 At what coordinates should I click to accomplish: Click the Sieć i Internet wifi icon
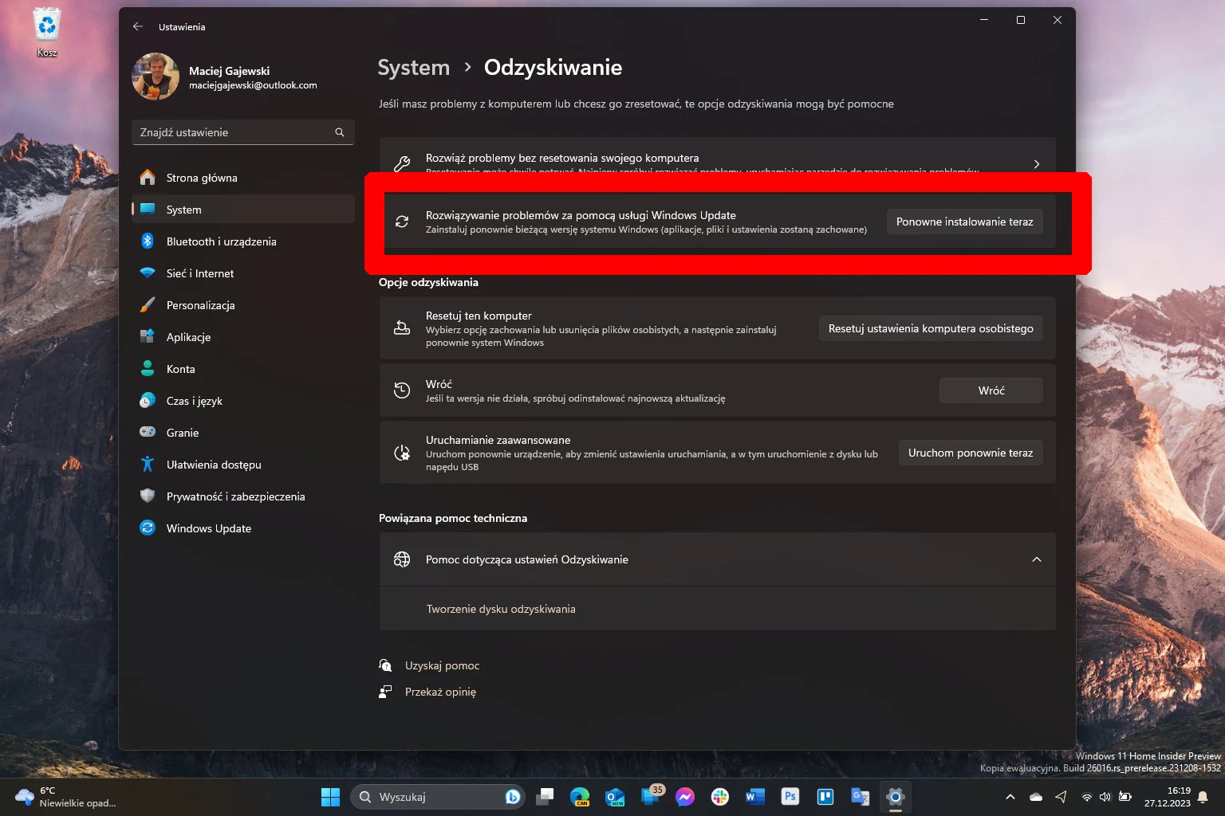pyautogui.click(x=148, y=273)
